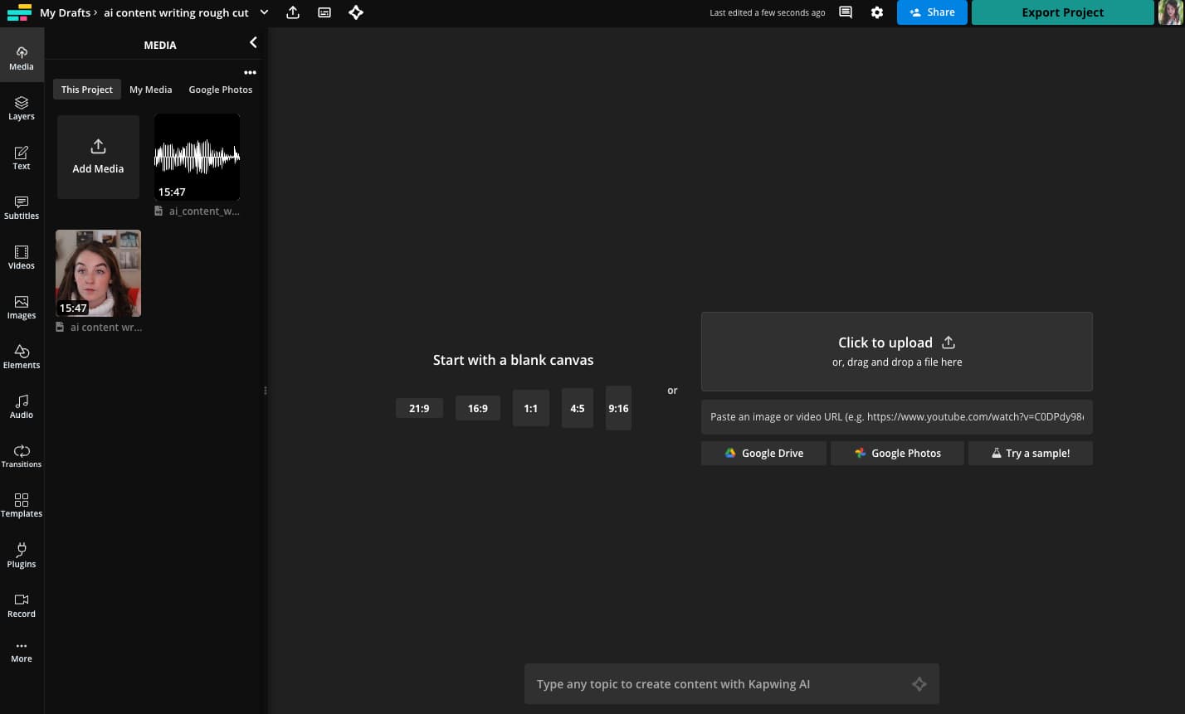Open the Plugins panel
The height and width of the screenshot is (714, 1185).
(21, 555)
